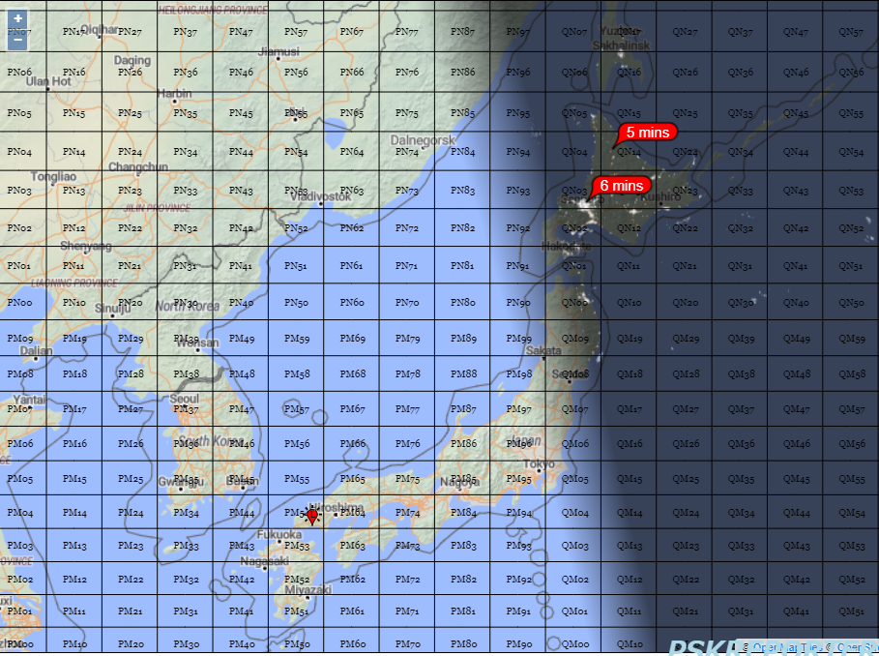This screenshot has width=879, height=656.
Task: Click the Tokyo city dot
Action: click(539, 471)
